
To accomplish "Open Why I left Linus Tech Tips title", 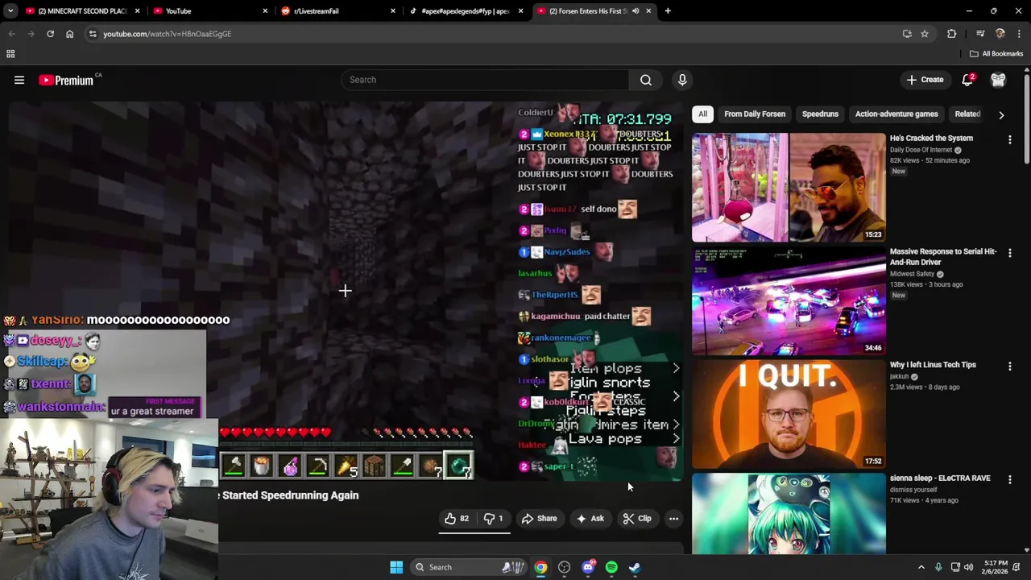I will [933, 365].
